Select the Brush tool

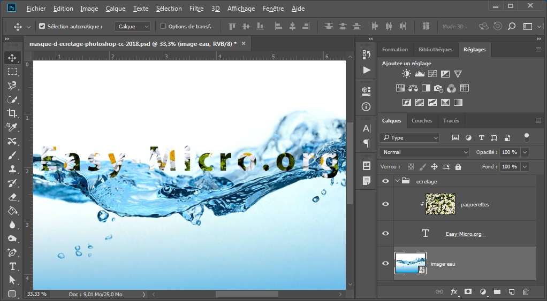(x=12, y=155)
